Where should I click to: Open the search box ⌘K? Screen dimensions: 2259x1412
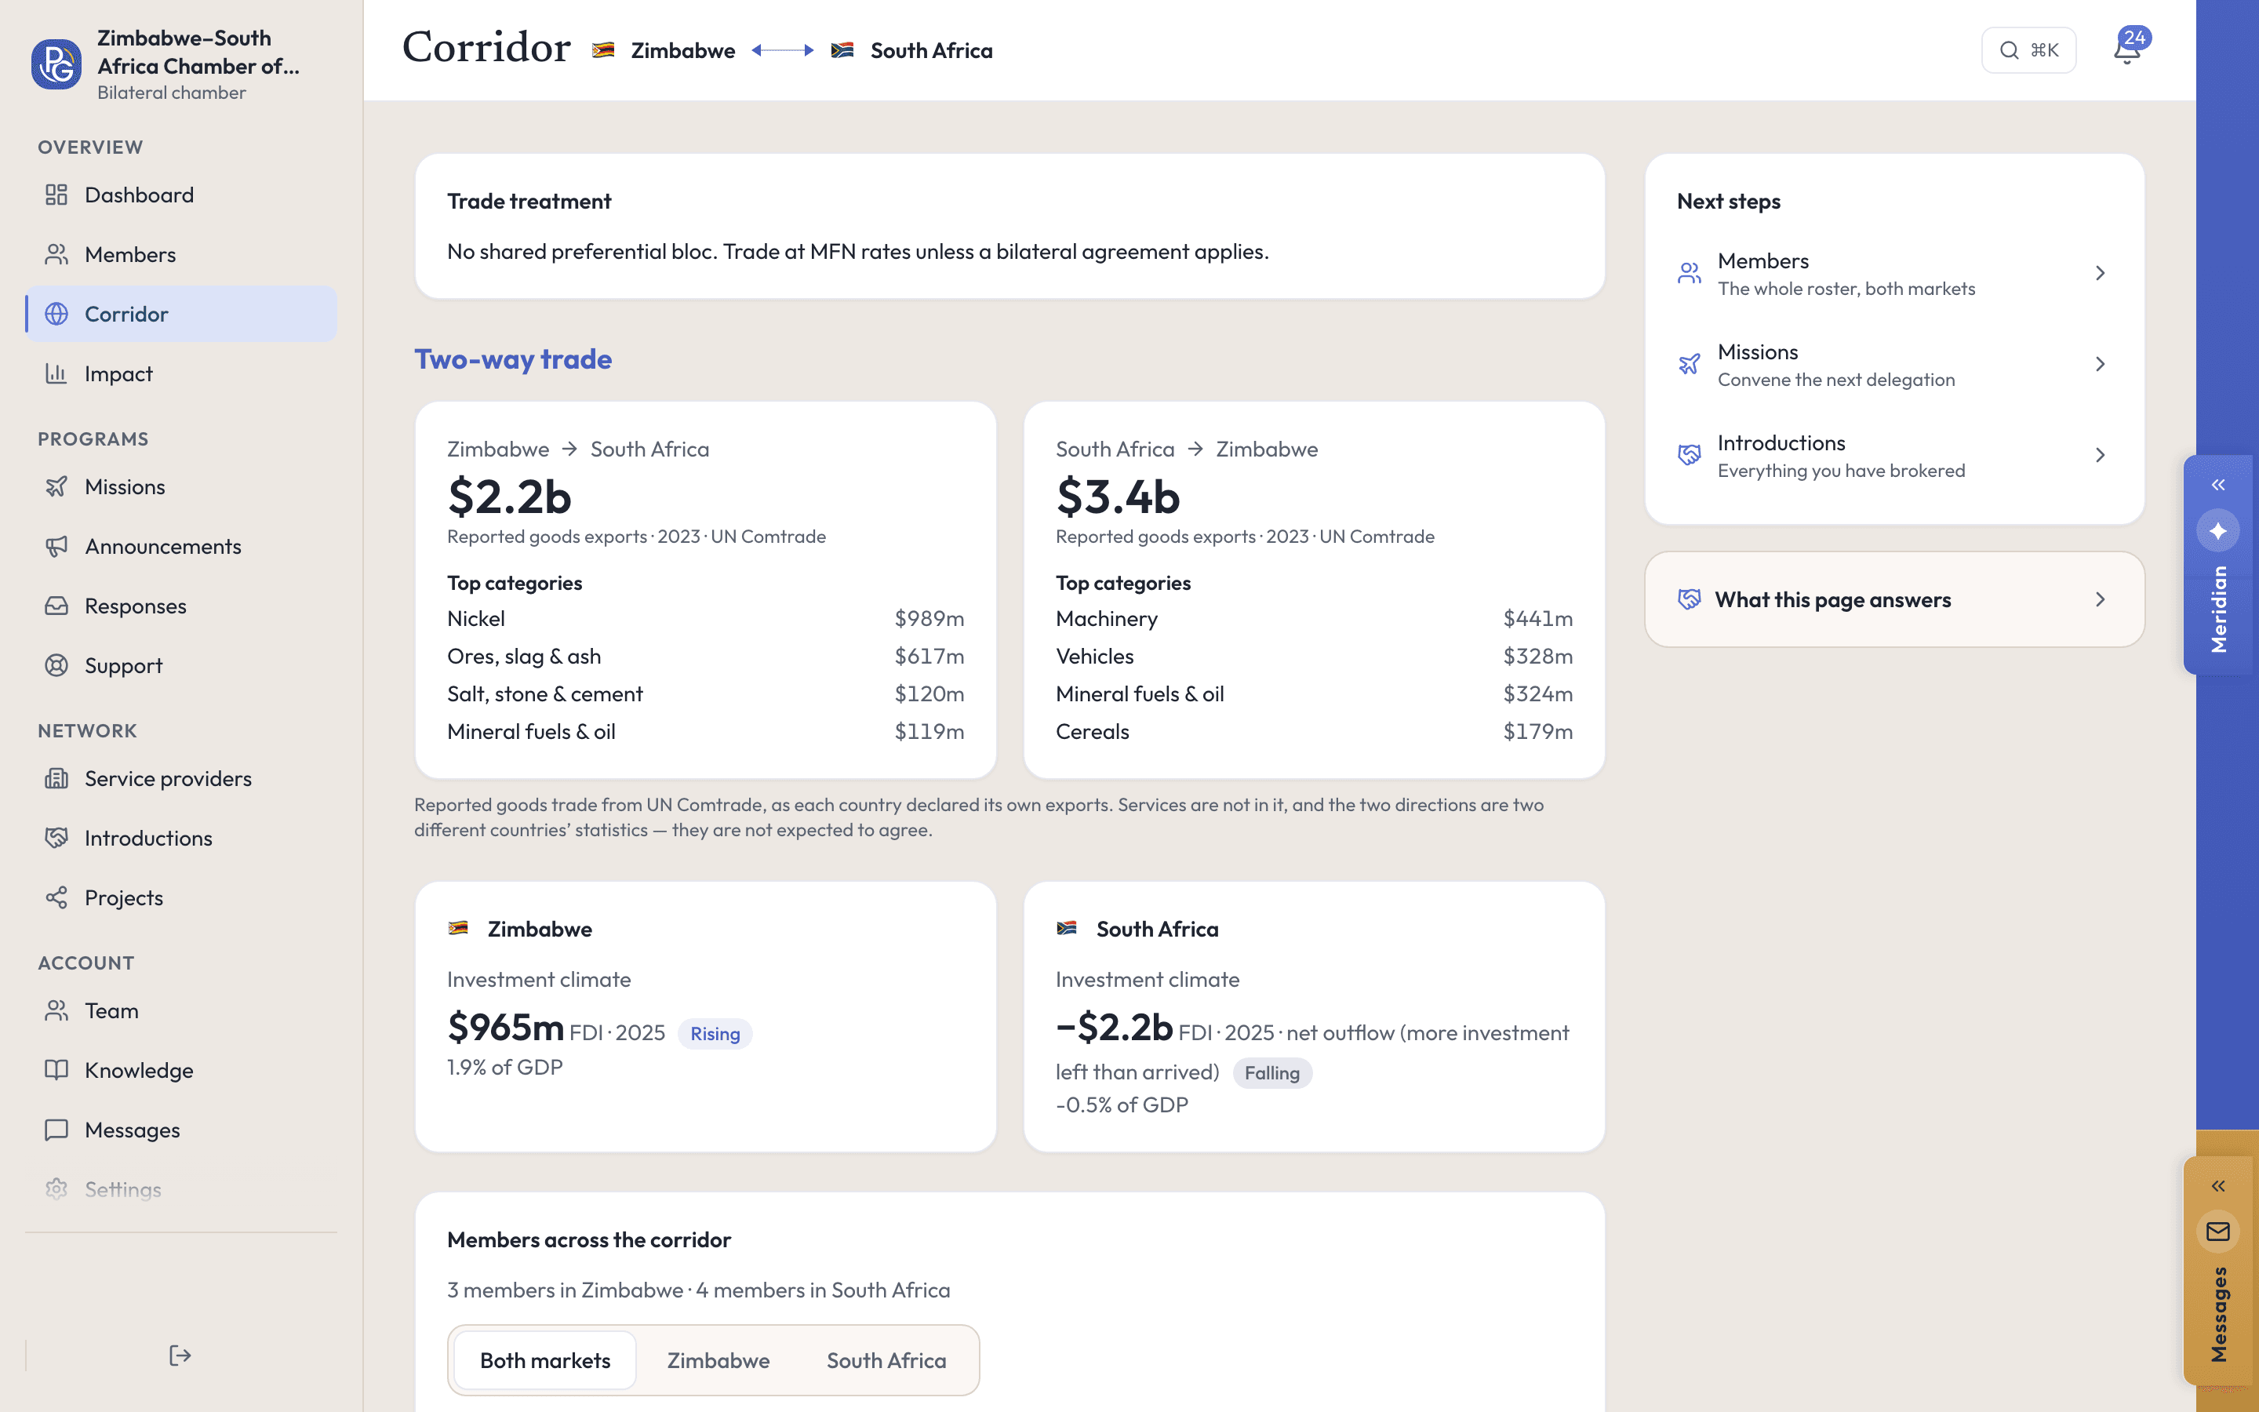tap(2028, 49)
